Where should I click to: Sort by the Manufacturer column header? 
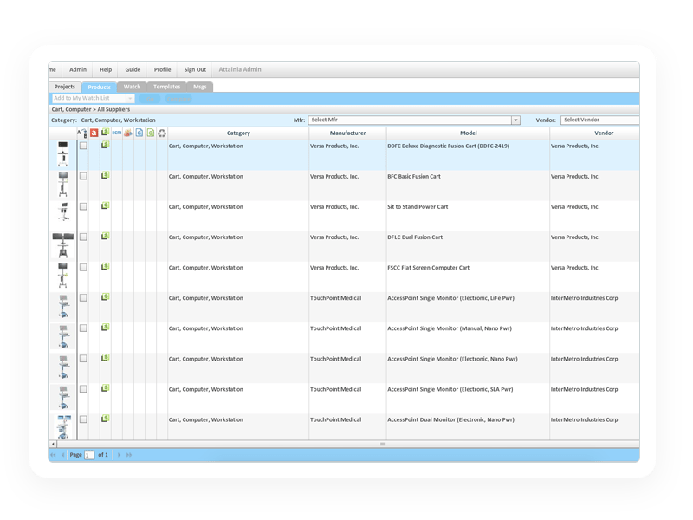348,133
